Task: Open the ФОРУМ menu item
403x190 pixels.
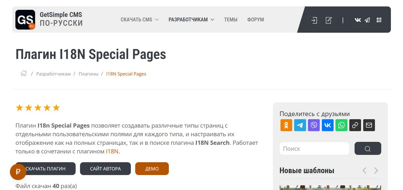Action: [x=256, y=20]
